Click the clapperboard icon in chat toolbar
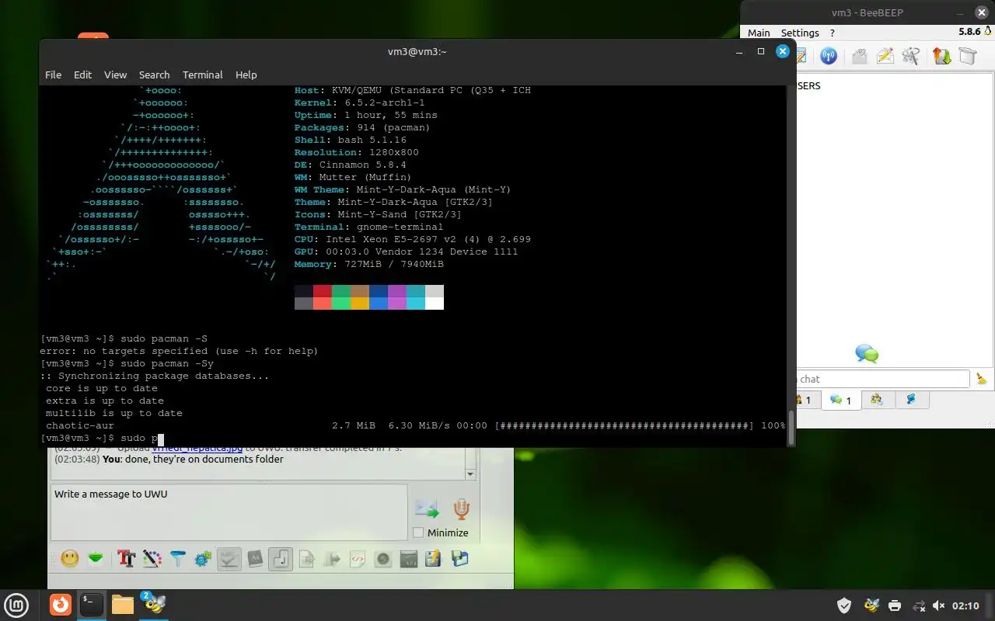Screen dimensions: 995x621 coord(408,558)
